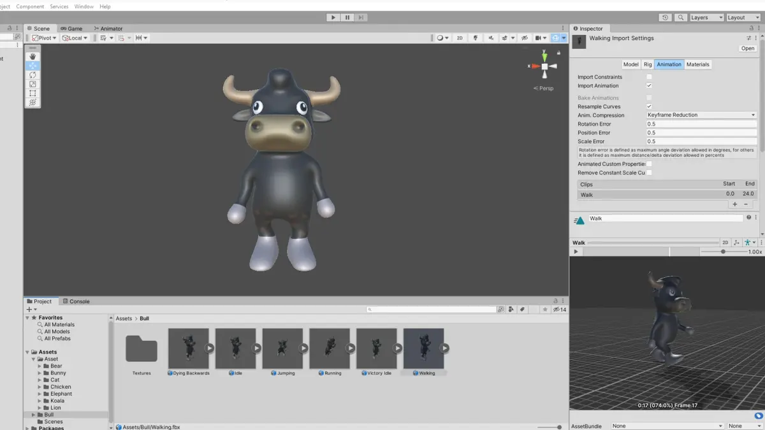This screenshot has height=430, width=765.
Task: Switch to the Animator tab
Action: coord(108,29)
